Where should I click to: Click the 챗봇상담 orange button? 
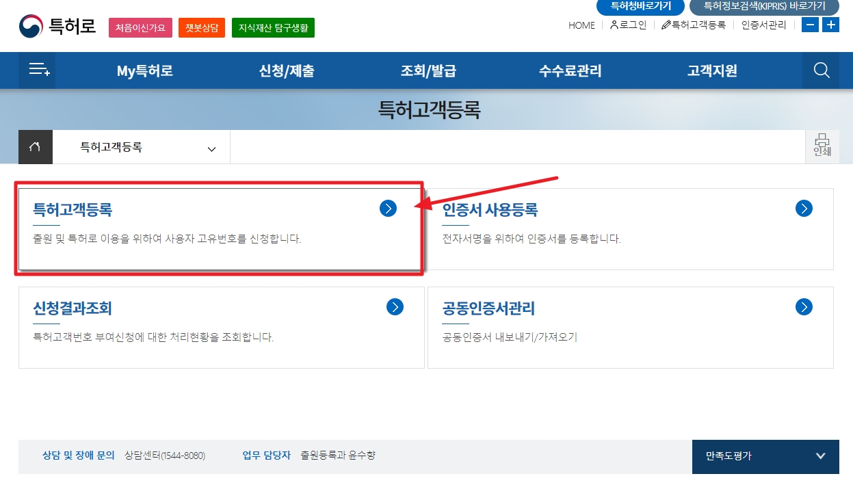[201, 27]
